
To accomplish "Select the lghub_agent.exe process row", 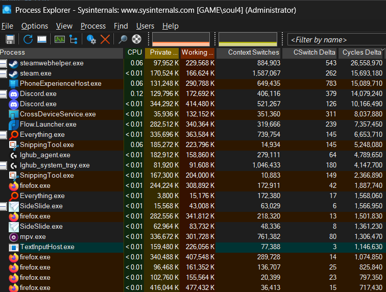I will click(x=193, y=155).
